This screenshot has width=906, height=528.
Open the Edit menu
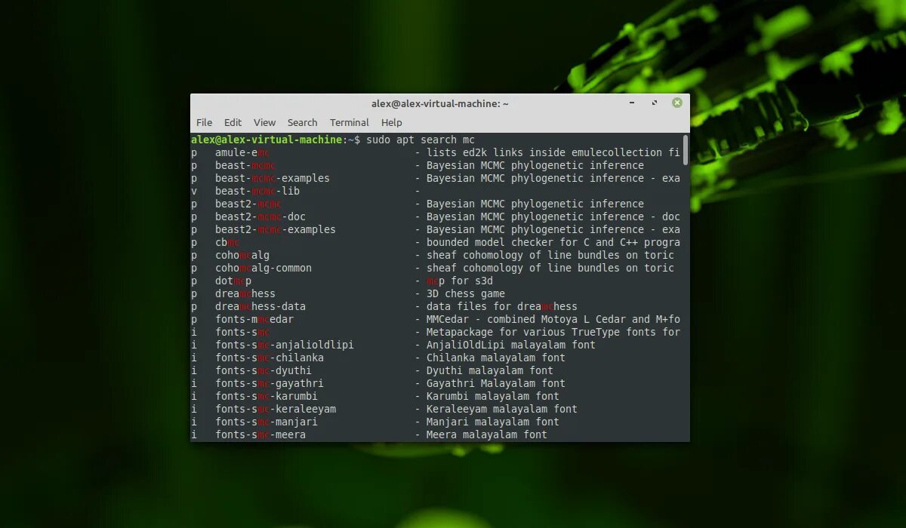[x=233, y=122]
